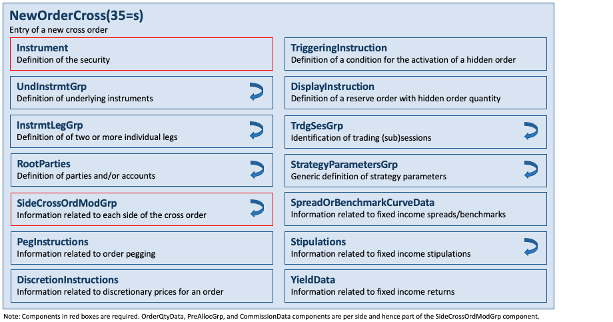Open the TriggeringInstruction component heading
Viewport: 613px width, 322px height.
click(x=338, y=48)
